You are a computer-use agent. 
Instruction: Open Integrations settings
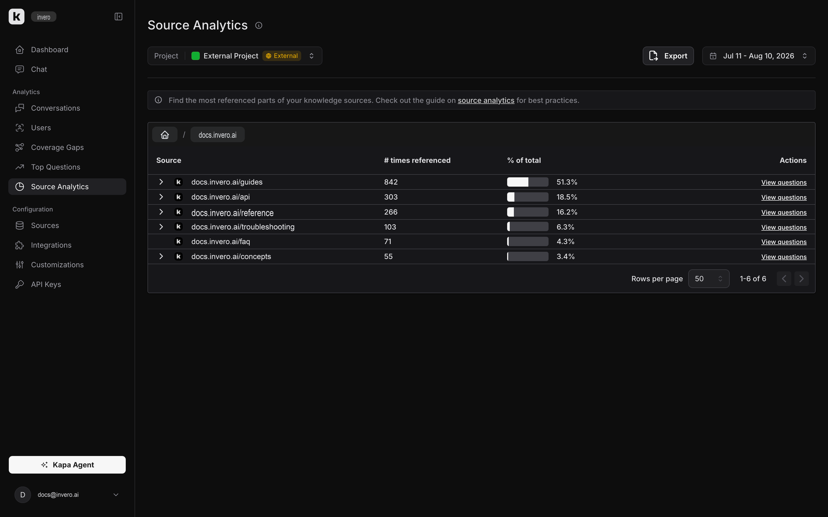(x=67, y=245)
